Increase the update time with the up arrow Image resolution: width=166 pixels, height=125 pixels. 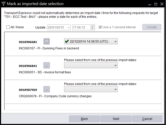click(x=93, y=26)
